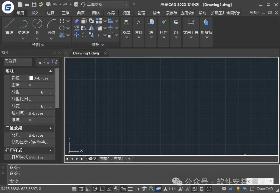Toggle grid display in status bar
The image size is (280, 193).
pos(81,189)
